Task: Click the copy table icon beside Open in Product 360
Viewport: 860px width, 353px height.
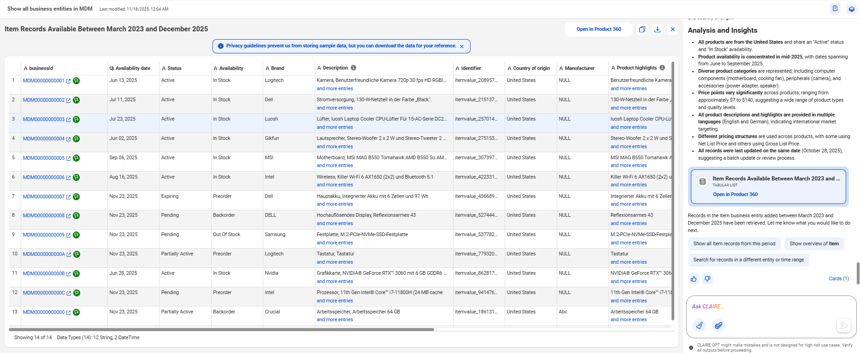Action: coord(642,29)
